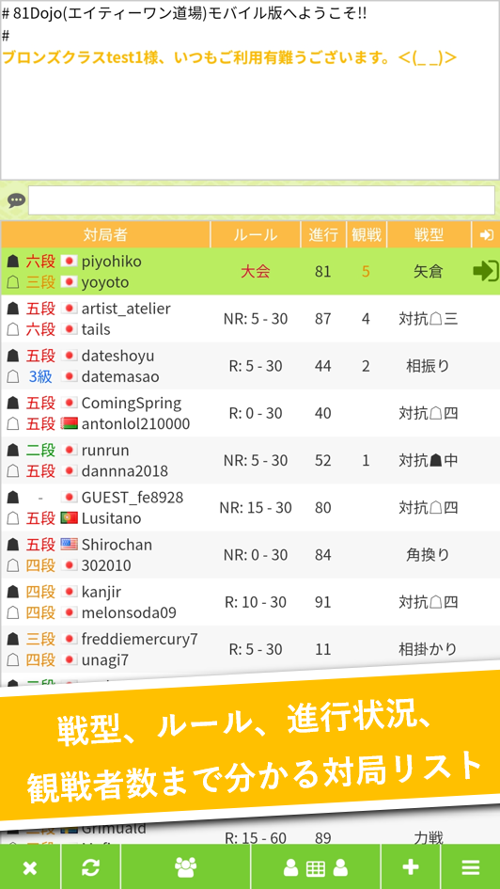Open the hamburger menu icon
500x889 pixels.
coord(471,867)
